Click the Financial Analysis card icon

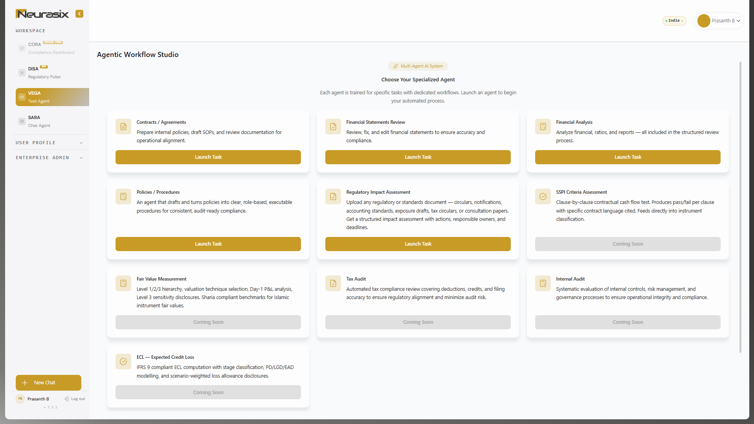coord(543,127)
